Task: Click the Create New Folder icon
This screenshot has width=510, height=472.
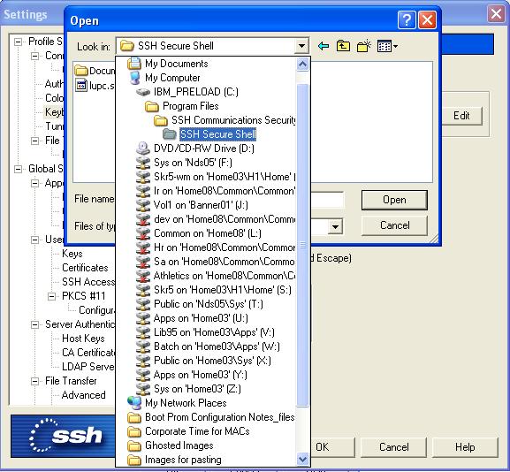Action: coord(363,46)
